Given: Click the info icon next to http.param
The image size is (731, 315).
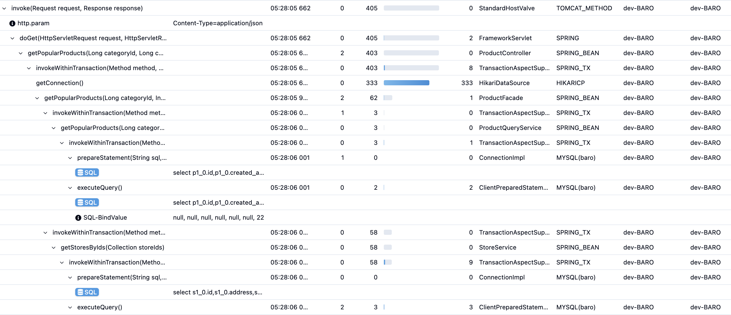Looking at the screenshot, I should pos(12,23).
